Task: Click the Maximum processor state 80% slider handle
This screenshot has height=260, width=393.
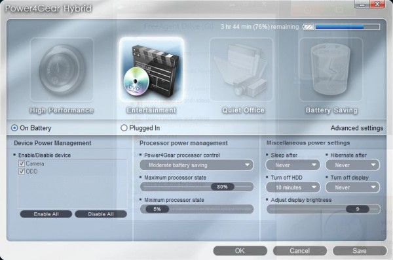Action: (222, 187)
